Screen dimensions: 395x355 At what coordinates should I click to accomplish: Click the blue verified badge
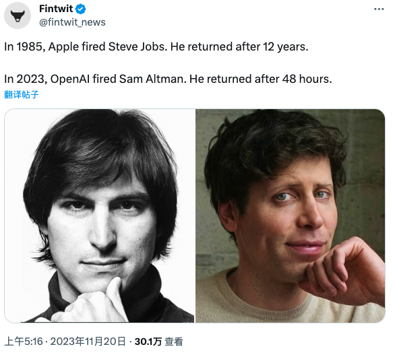[81, 9]
